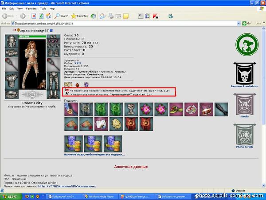
Task: Click the address bar URL field
Action: (125, 24)
